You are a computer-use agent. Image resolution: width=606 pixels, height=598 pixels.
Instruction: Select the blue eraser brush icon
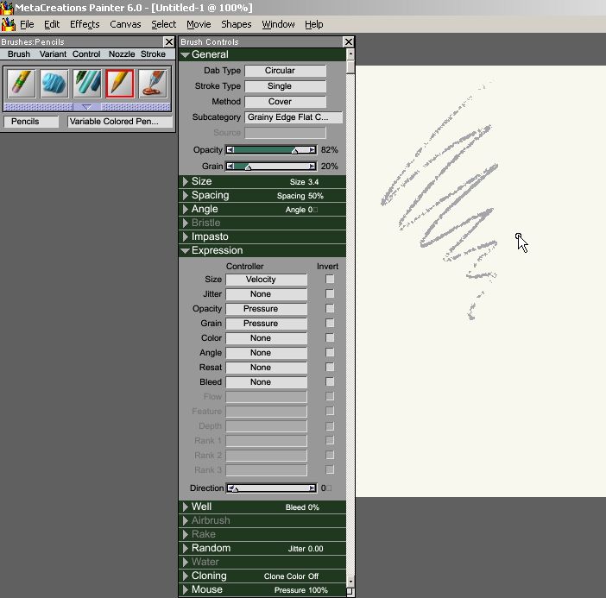[x=54, y=83]
